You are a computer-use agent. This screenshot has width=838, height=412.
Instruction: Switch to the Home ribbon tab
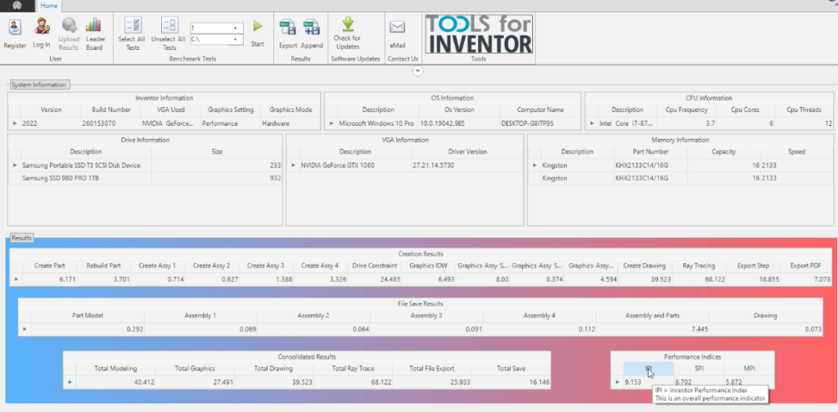click(49, 5)
